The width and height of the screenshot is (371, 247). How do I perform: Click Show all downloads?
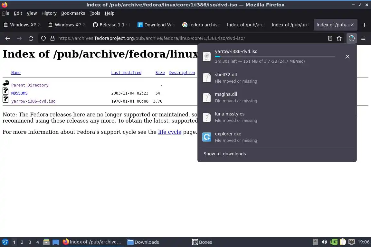point(224,154)
